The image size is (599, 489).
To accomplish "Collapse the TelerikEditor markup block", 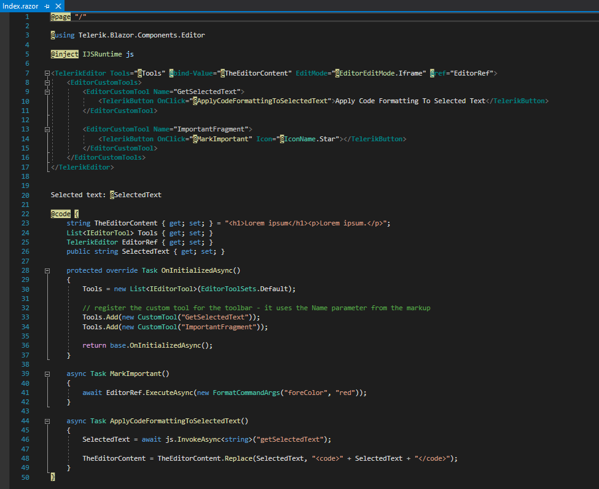I will (47, 74).
